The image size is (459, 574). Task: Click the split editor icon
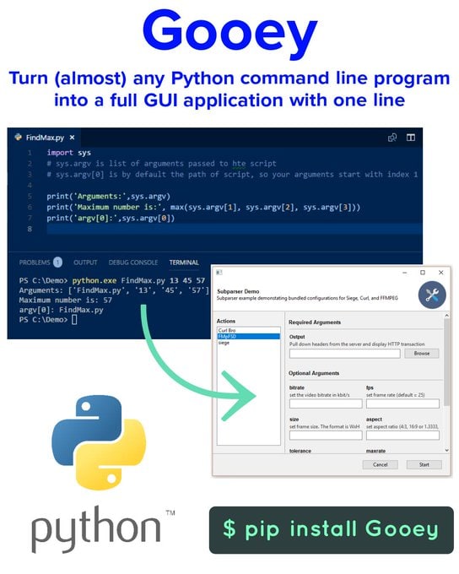tap(411, 138)
